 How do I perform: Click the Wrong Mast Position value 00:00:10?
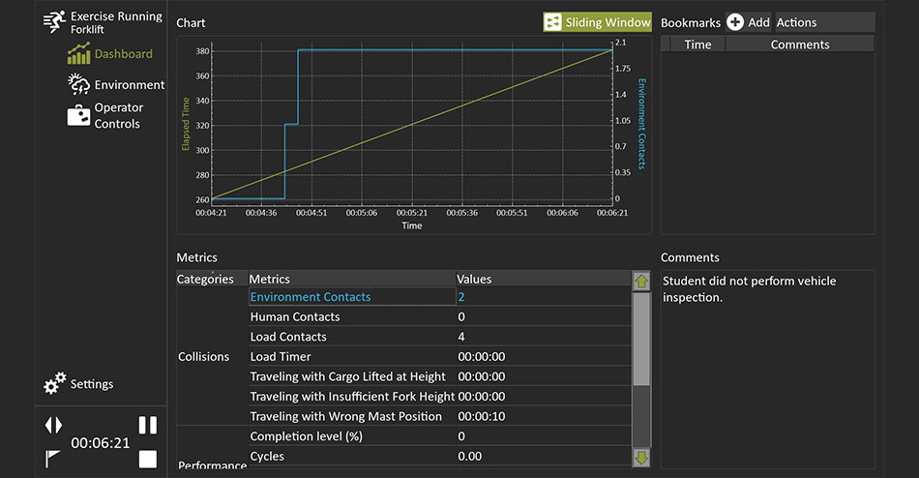tap(482, 416)
